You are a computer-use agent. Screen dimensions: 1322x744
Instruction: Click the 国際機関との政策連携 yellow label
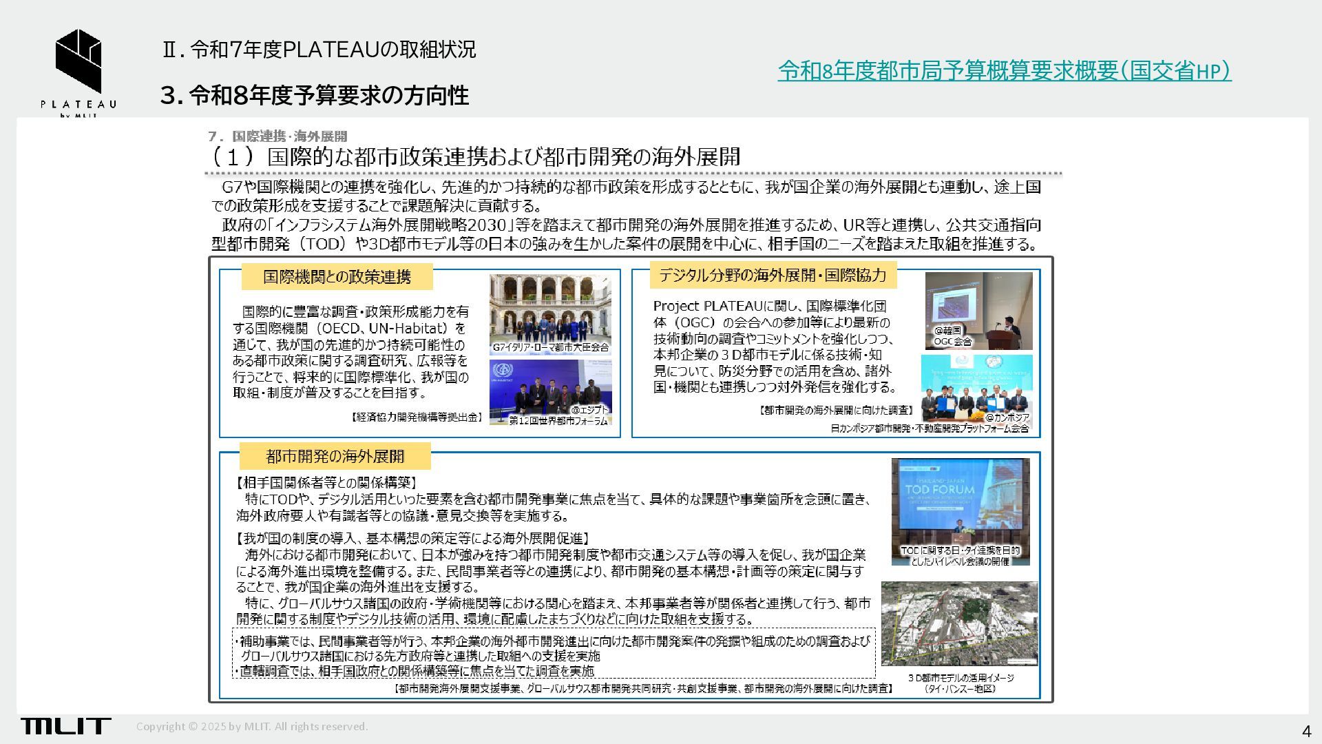click(337, 277)
